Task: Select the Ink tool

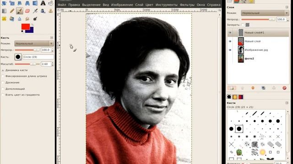Action: point(43,11)
